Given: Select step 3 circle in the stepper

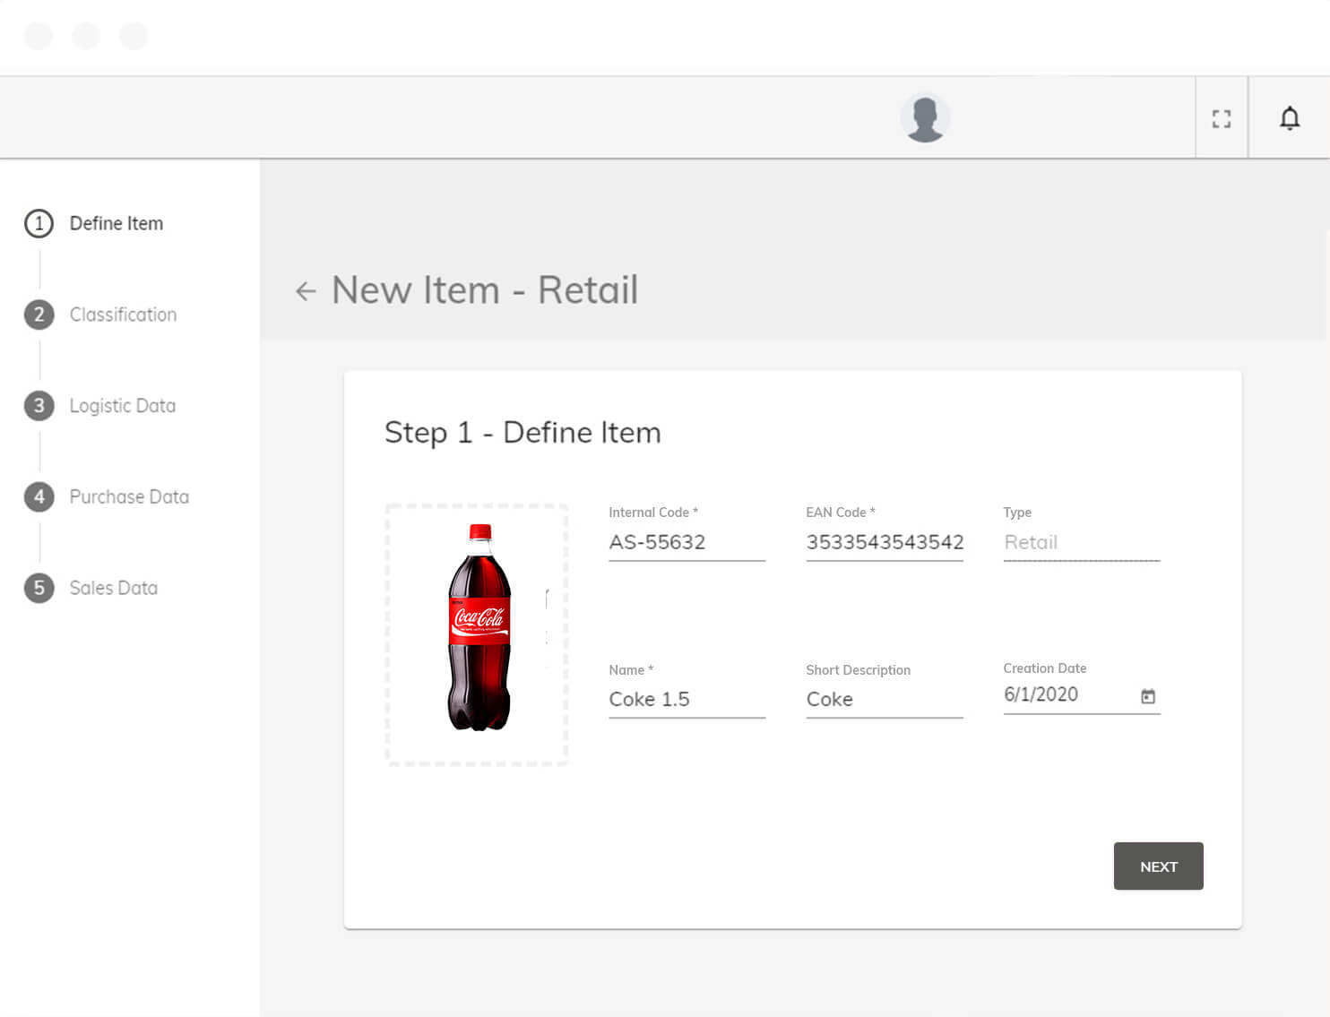Looking at the screenshot, I should pyautogui.click(x=39, y=406).
